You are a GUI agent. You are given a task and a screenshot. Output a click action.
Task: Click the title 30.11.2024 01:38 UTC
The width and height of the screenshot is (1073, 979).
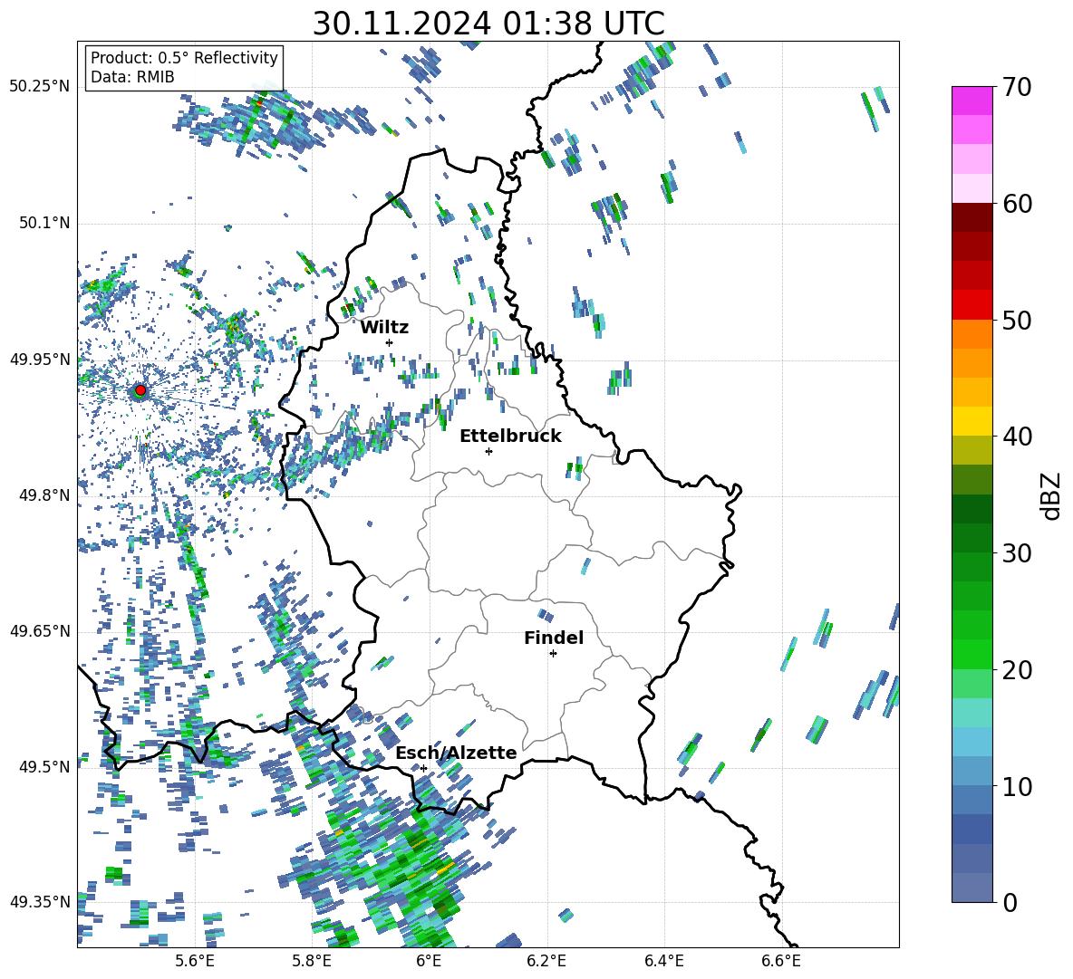[488, 24]
